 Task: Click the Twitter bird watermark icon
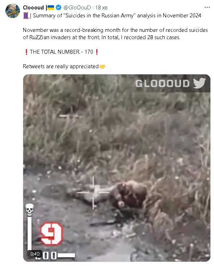coord(199,83)
